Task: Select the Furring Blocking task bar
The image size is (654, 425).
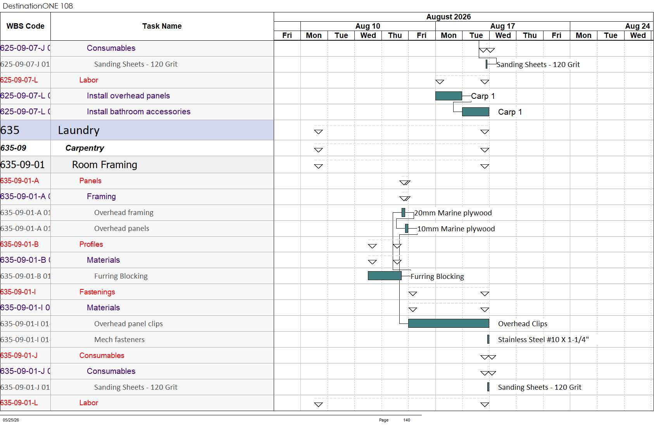Action: point(385,276)
